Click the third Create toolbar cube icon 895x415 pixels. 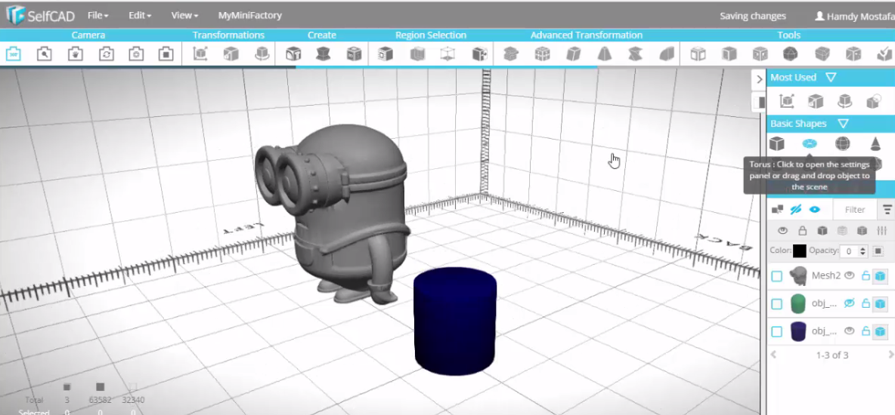pyautogui.click(x=354, y=54)
